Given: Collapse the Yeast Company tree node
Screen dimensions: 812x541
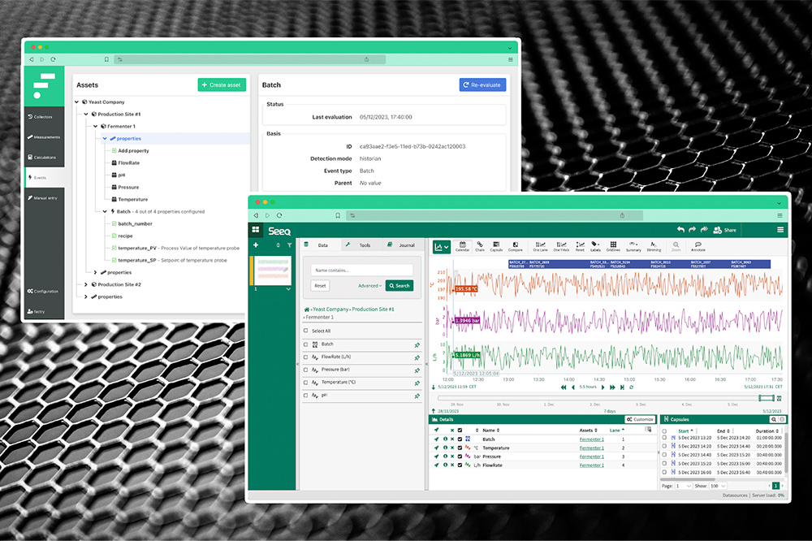Looking at the screenshot, I should [x=77, y=102].
